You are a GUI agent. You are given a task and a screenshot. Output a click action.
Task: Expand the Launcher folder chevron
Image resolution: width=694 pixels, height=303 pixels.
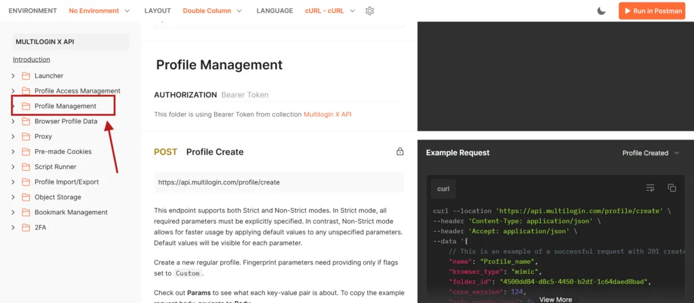pos(14,76)
